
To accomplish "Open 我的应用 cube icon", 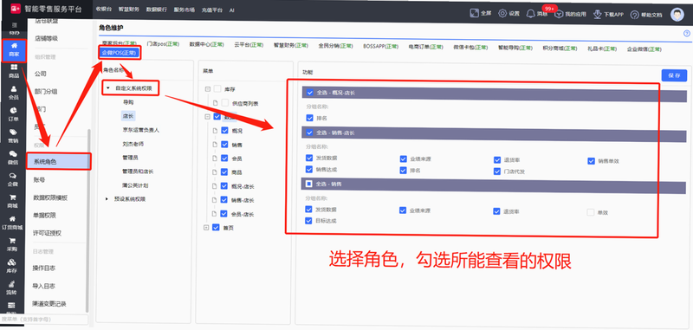I will click(559, 14).
